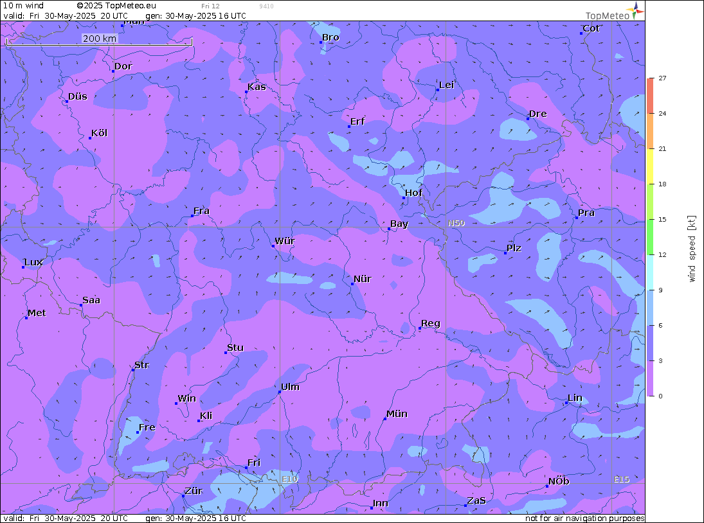Select the Lux city label
The height and width of the screenshot is (523, 704).
pos(33,262)
